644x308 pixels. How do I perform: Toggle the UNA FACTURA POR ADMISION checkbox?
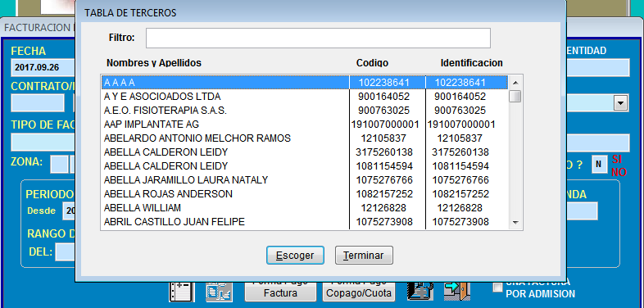pos(497,287)
